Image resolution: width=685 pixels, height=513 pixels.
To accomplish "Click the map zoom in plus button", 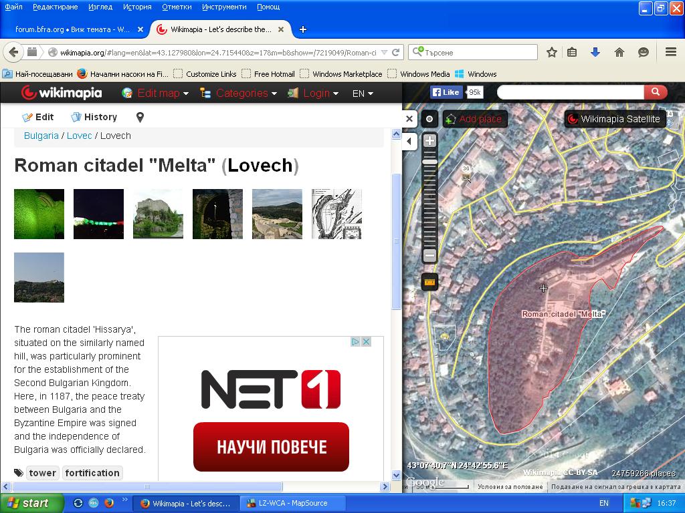I will pos(429,141).
